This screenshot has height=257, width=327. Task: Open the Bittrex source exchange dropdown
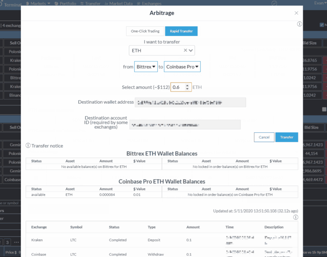tap(146, 67)
